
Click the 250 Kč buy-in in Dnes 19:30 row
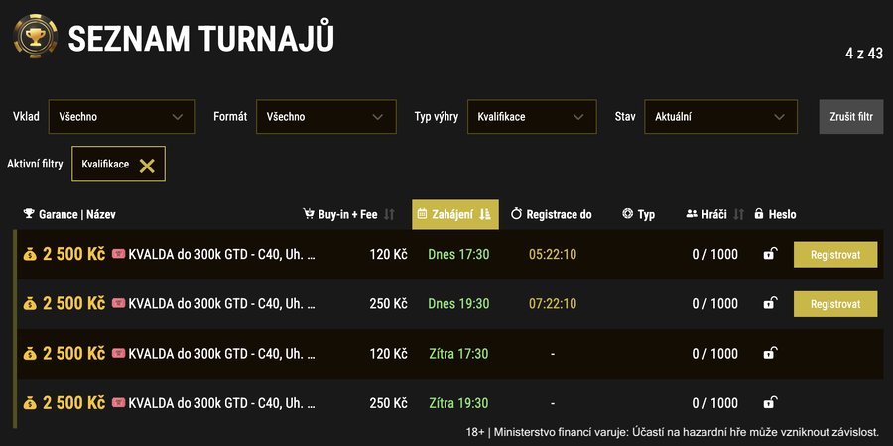click(388, 304)
